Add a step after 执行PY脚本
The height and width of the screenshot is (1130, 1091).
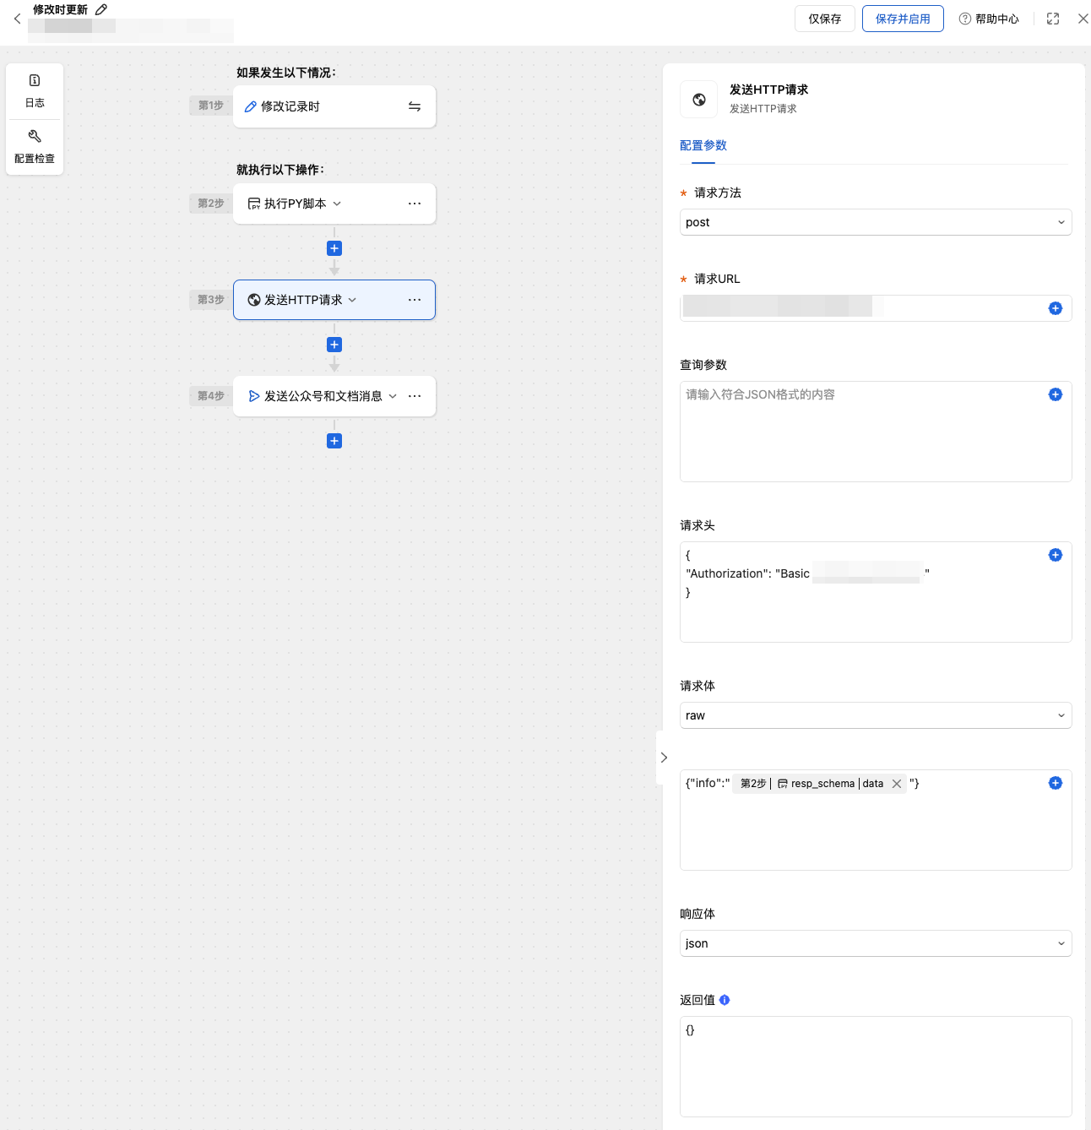click(334, 248)
